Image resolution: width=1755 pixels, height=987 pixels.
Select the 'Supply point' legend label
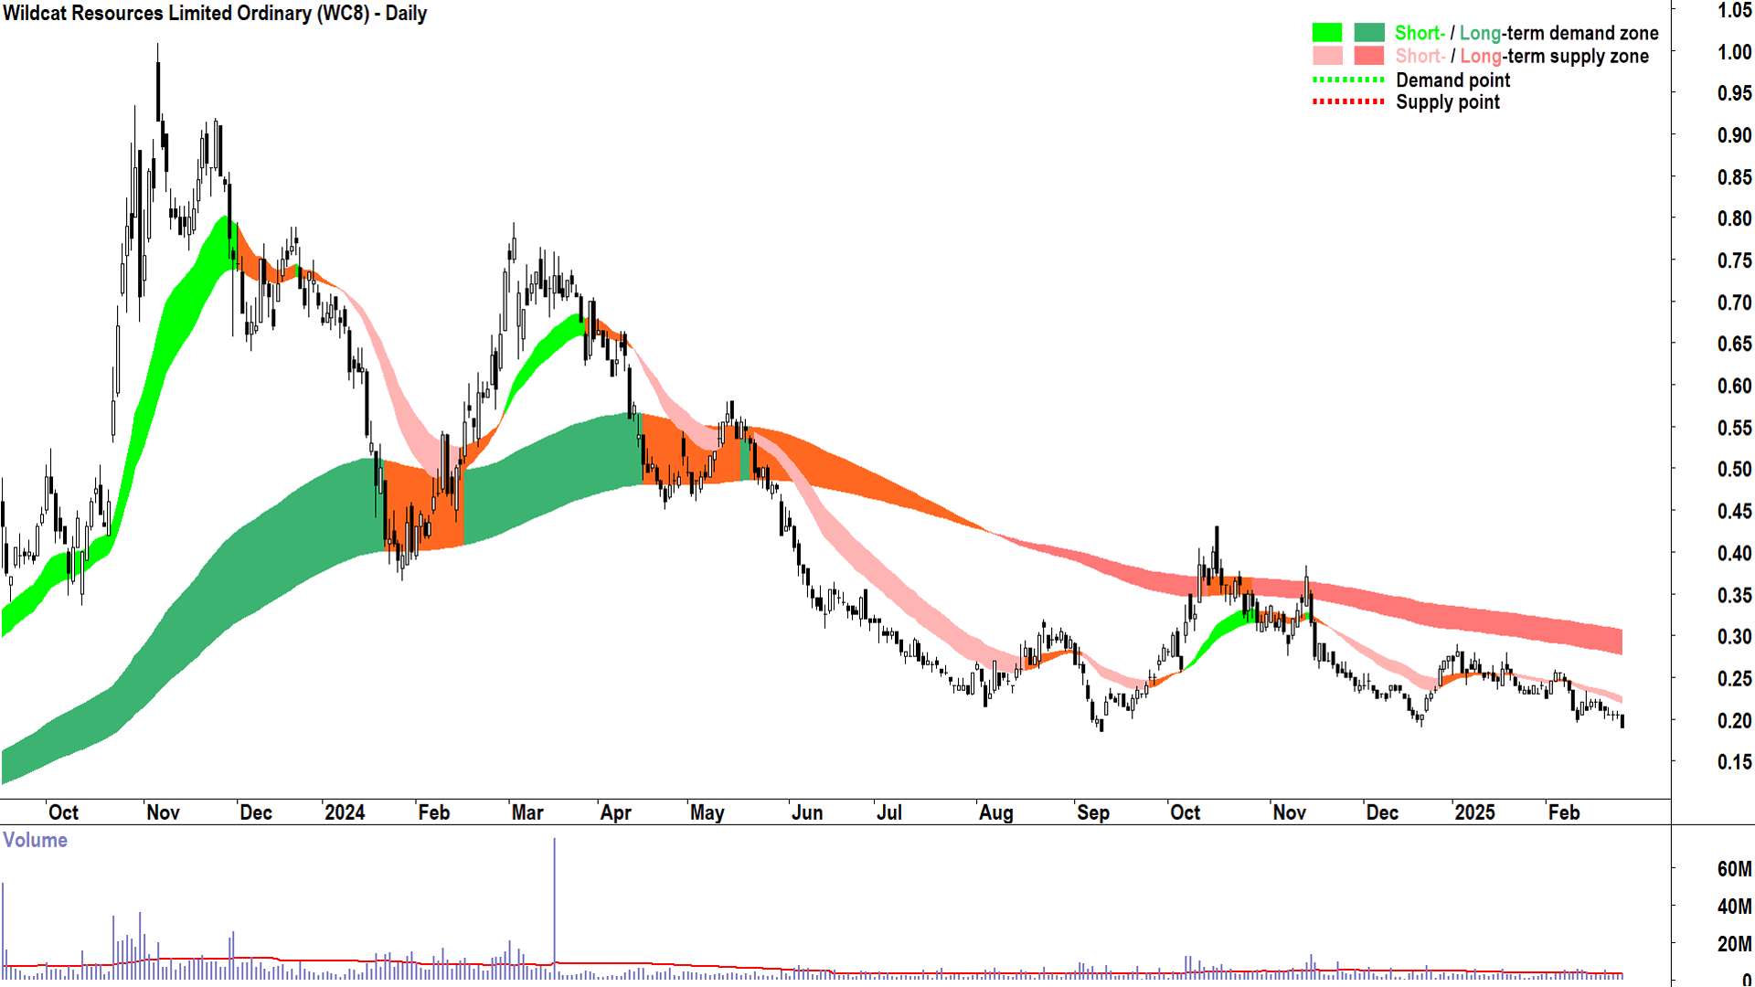pyautogui.click(x=1447, y=102)
